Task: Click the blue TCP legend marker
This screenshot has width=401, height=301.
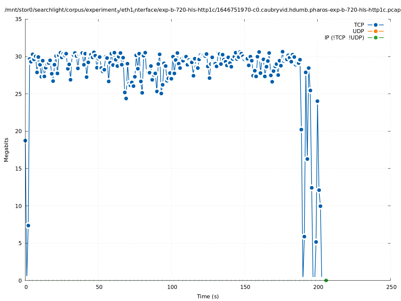Action: 376,25
